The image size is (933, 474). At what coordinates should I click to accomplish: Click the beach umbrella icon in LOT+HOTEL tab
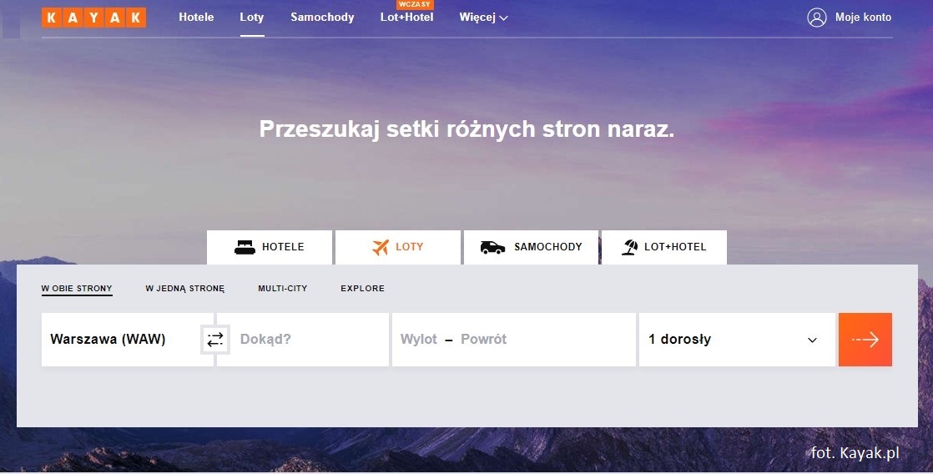pyautogui.click(x=629, y=247)
